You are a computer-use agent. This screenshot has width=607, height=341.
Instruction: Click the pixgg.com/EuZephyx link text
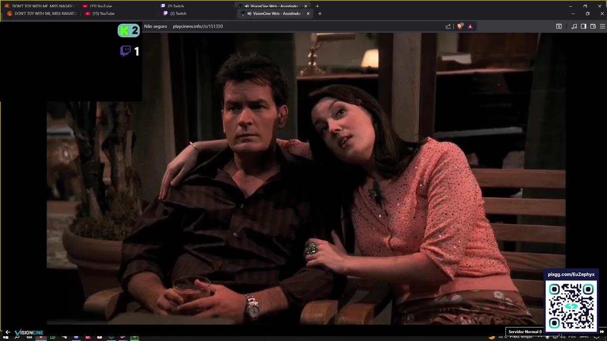pos(571,275)
